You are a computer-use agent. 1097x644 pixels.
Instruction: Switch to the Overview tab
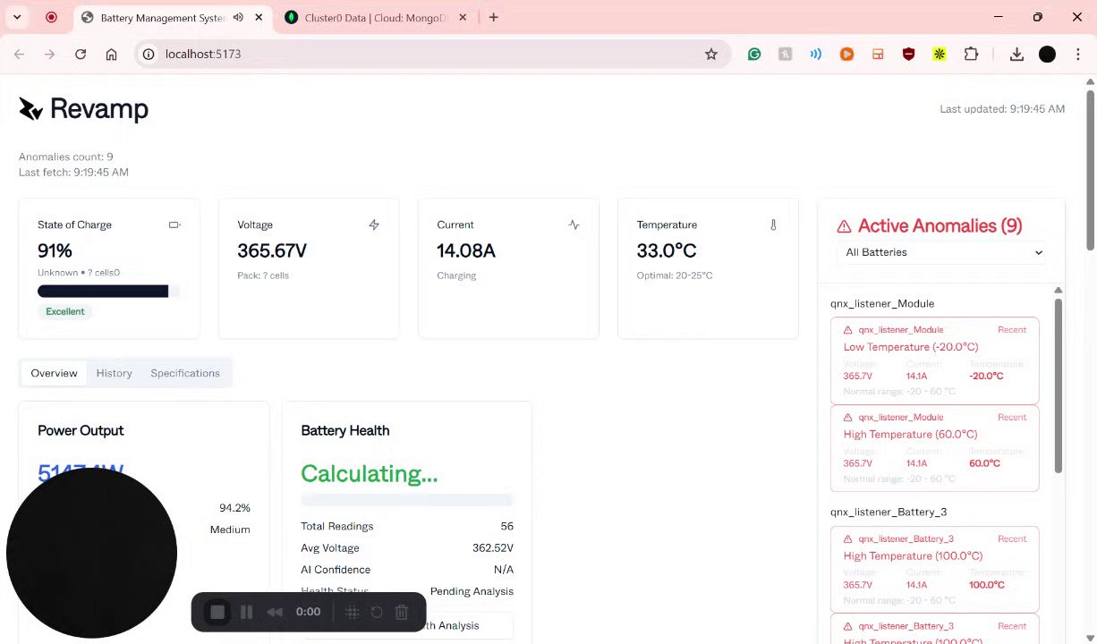(x=54, y=373)
